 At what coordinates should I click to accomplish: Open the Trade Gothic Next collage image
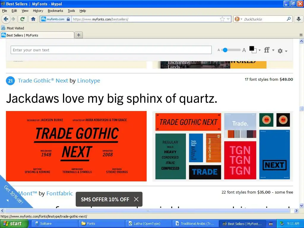point(223,146)
